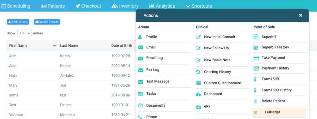This screenshot has width=317, height=119.
Task: Click the Invalid Emails button
Action: tap(47, 22)
